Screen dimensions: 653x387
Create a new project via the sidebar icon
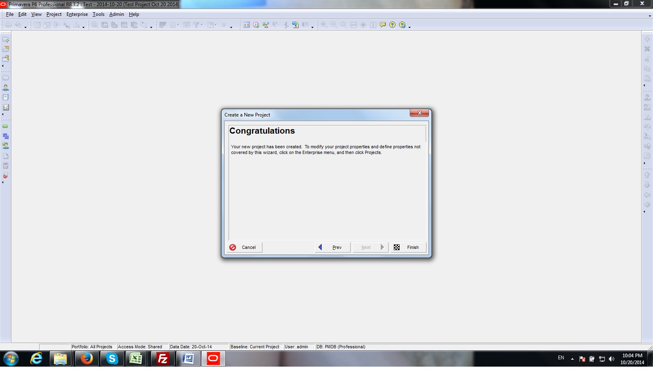6,40
